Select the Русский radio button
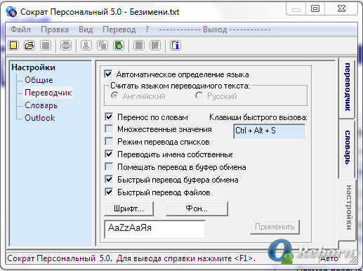Viewport: 363px width, 271px height. tap(199, 95)
